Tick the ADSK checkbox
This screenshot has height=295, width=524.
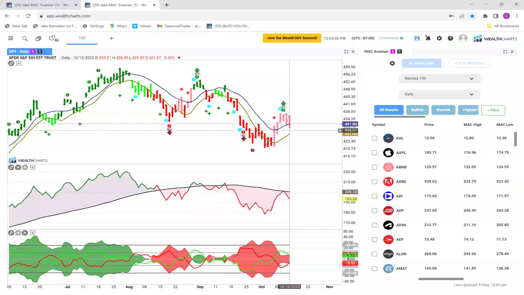(x=374, y=225)
